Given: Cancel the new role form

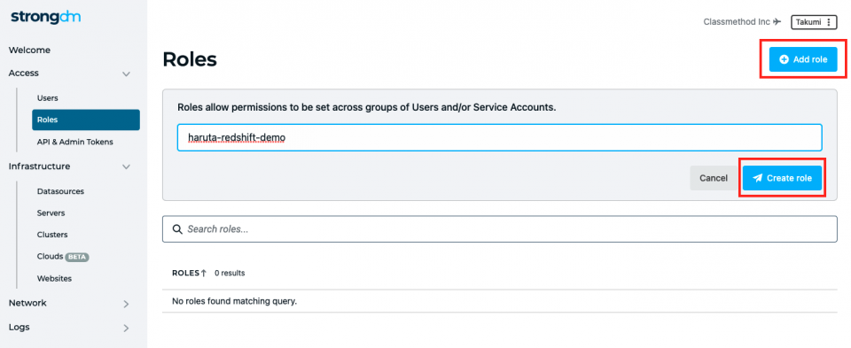Looking at the screenshot, I should click(x=713, y=178).
